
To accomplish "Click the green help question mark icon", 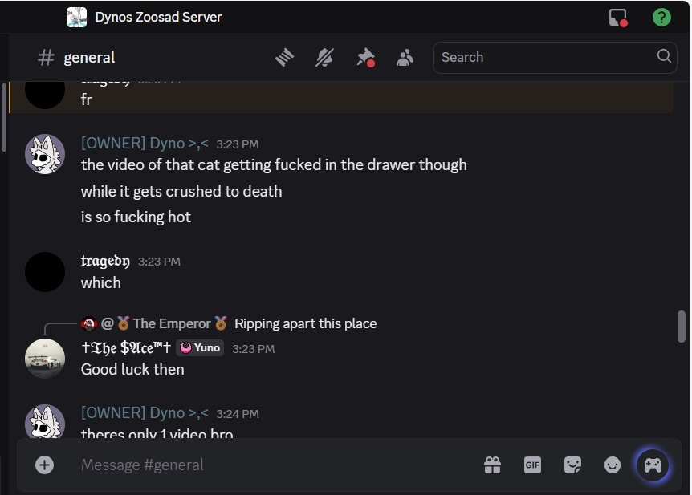I will click(661, 17).
